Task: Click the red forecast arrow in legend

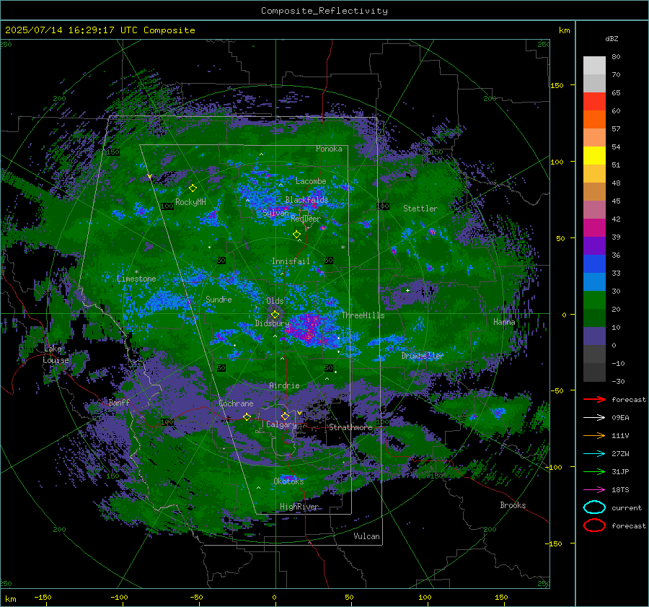Action: pyautogui.click(x=594, y=399)
